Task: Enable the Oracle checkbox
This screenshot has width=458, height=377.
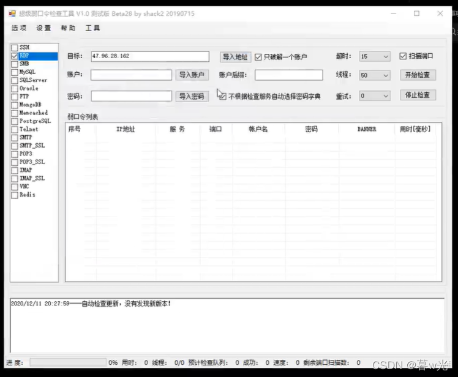Action: click(x=15, y=89)
